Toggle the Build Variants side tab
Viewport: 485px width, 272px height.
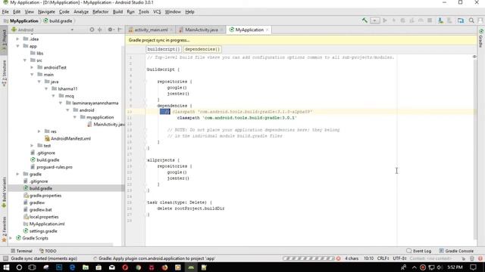point(4,192)
